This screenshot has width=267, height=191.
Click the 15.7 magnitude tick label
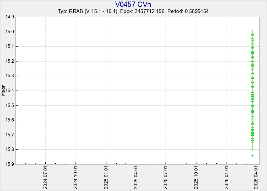pyautogui.click(x=10, y=135)
